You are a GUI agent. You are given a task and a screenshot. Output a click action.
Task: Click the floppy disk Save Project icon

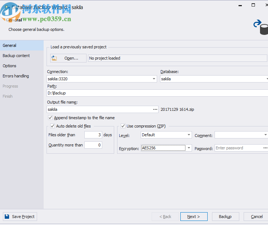click(7, 217)
